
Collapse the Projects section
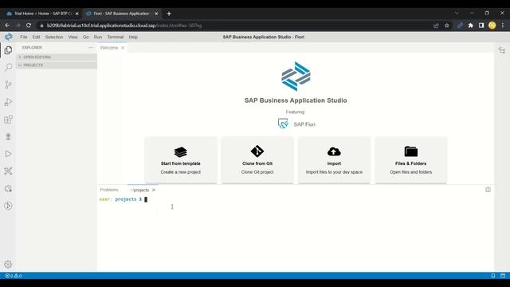[57, 65]
